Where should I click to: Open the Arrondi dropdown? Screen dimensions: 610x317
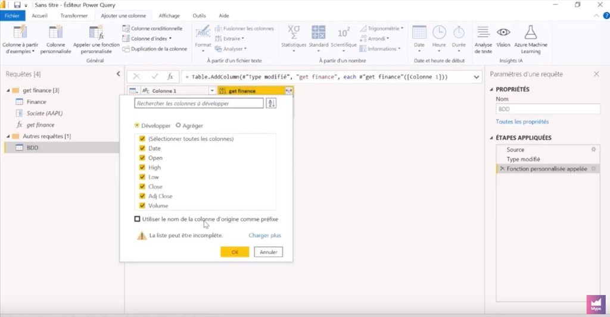tap(387, 39)
